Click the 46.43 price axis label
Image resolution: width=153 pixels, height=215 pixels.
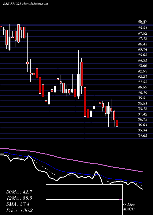coord(143,44)
